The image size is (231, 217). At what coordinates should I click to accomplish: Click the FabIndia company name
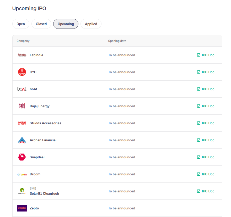pyautogui.click(x=36, y=55)
